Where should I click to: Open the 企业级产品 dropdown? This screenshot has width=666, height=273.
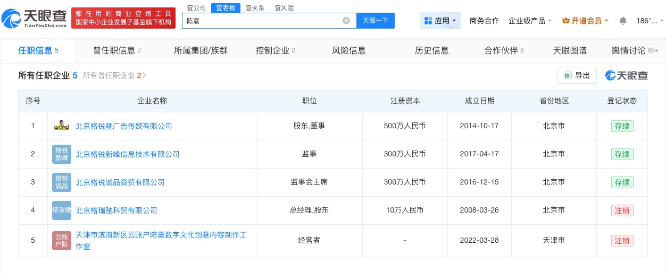pyautogui.click(x=530, y=21)
